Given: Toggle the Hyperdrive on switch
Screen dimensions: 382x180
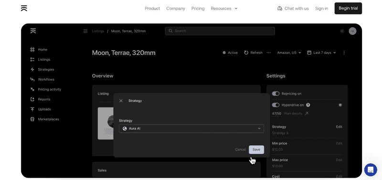Looking at the screenshot, I should pyautogui.click(x=276, y=105).
